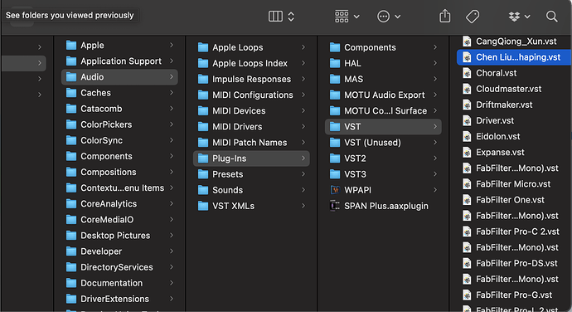Expand the Application Support folder chevron
The image size is (572, 312).
(172, 61)
